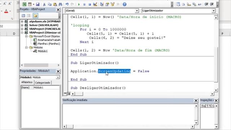Click the Insert UserForm toolbar icon

30,4
